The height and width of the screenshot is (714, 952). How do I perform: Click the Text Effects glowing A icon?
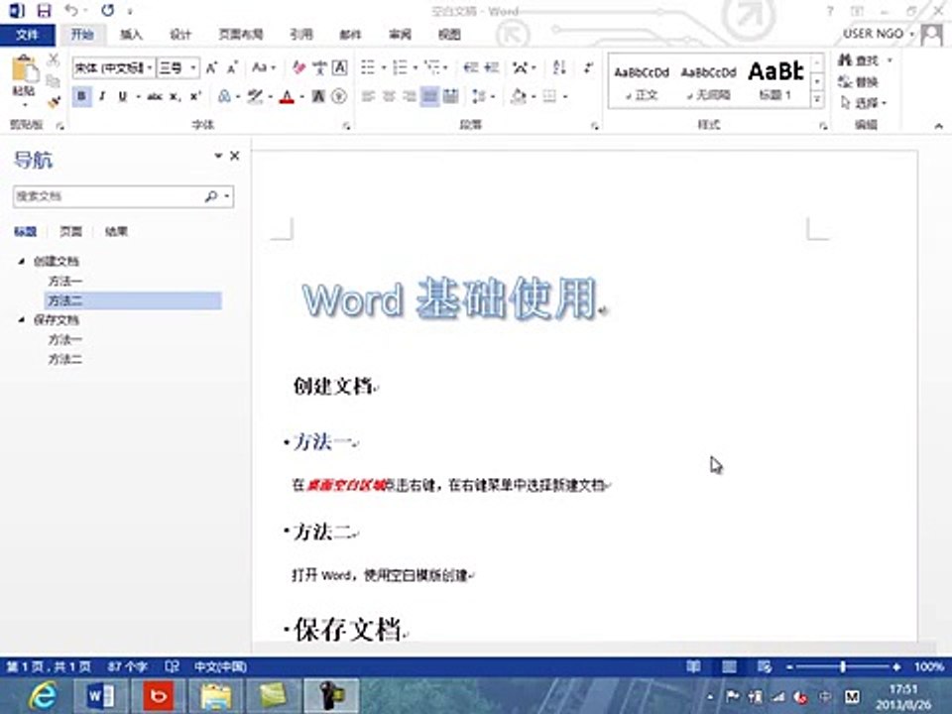coord(224,96)
